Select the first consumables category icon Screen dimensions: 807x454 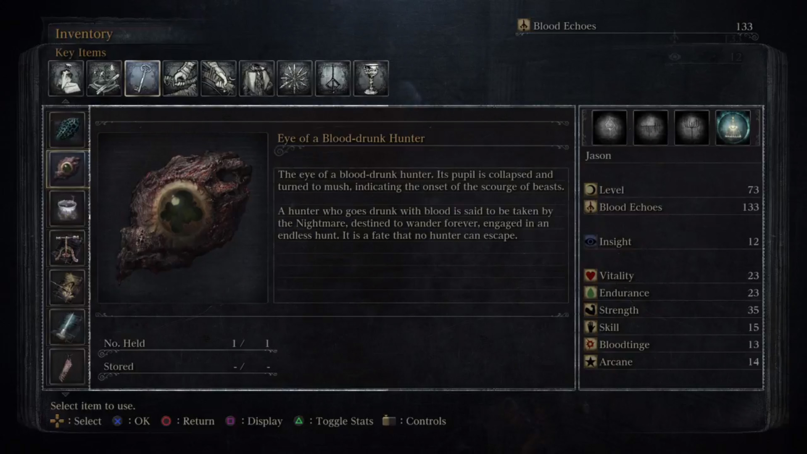pyautogui.click(x=66, y=78)
